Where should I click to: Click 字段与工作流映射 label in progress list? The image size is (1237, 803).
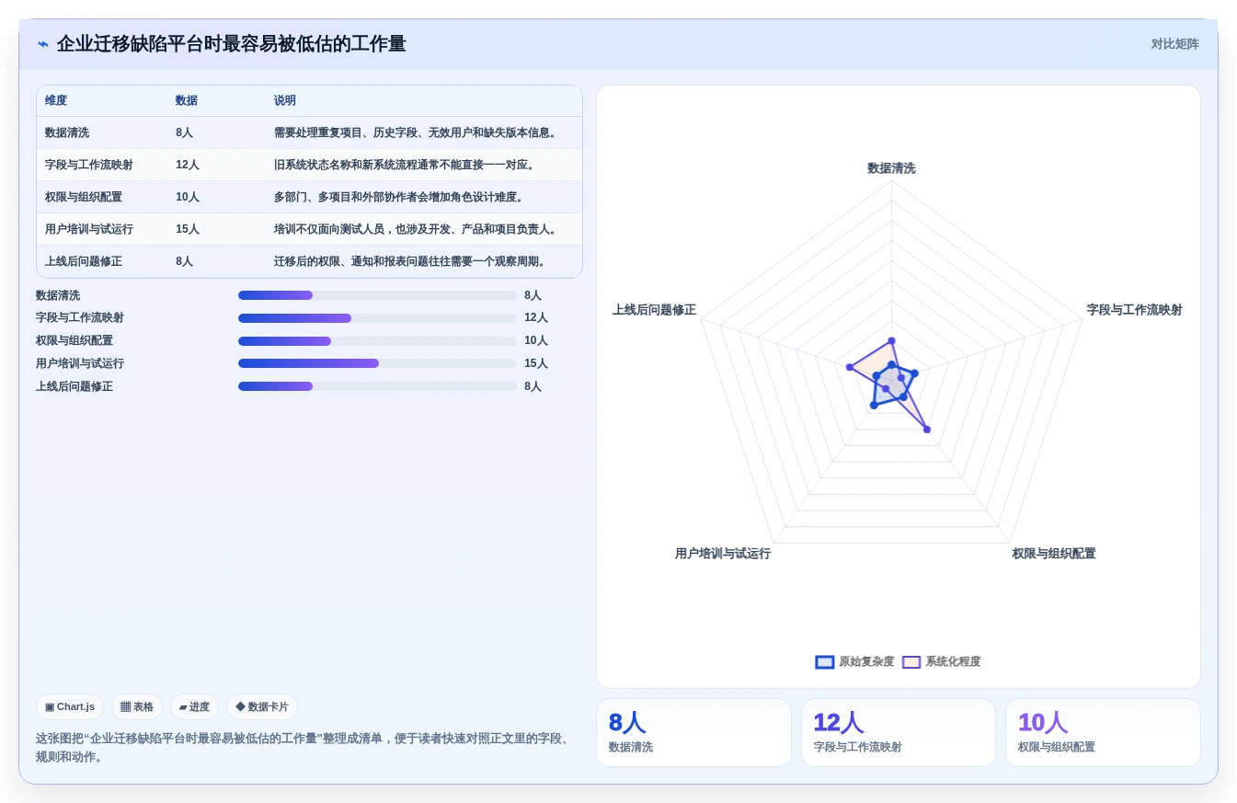(x=80, y=318)
